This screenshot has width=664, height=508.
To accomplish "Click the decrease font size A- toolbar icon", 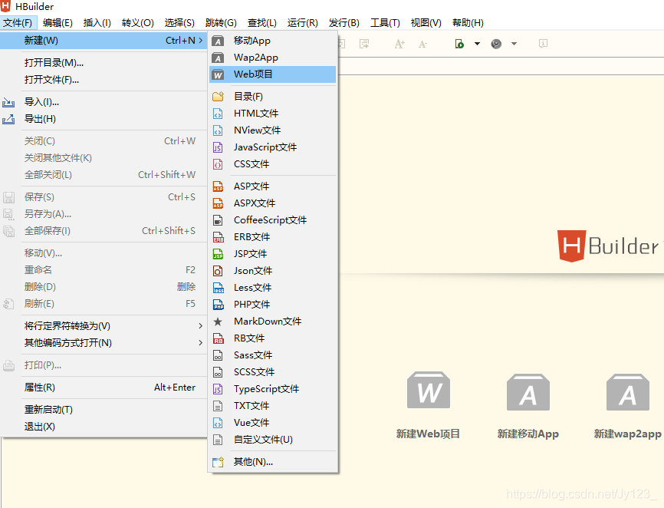I will point(422,44).
